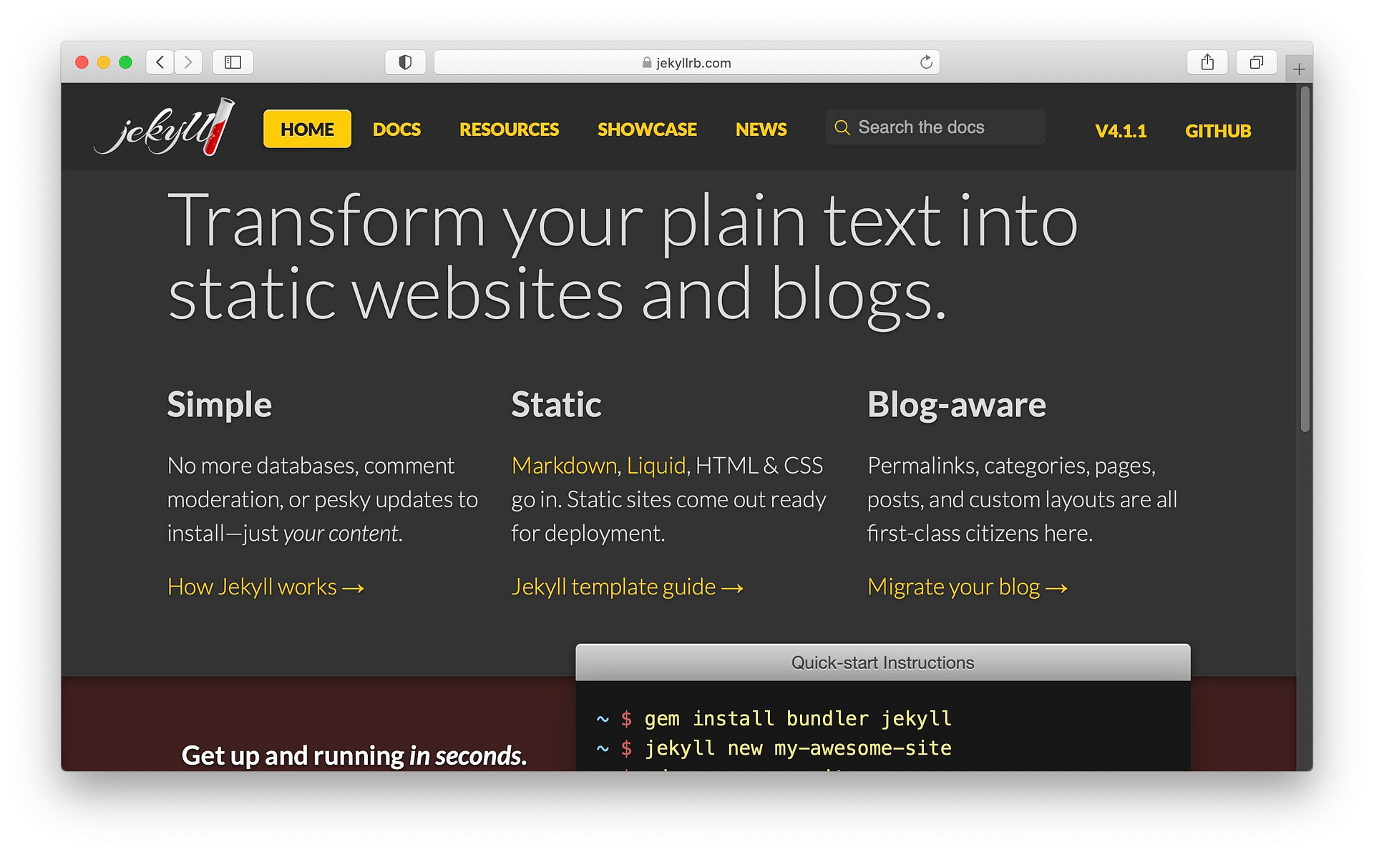Image resolution: width=1374 pixels, height=852 pixels.
Task: Click the gem install bundler jekyll command
Action: pyautogui.click(x=798, y=718)
